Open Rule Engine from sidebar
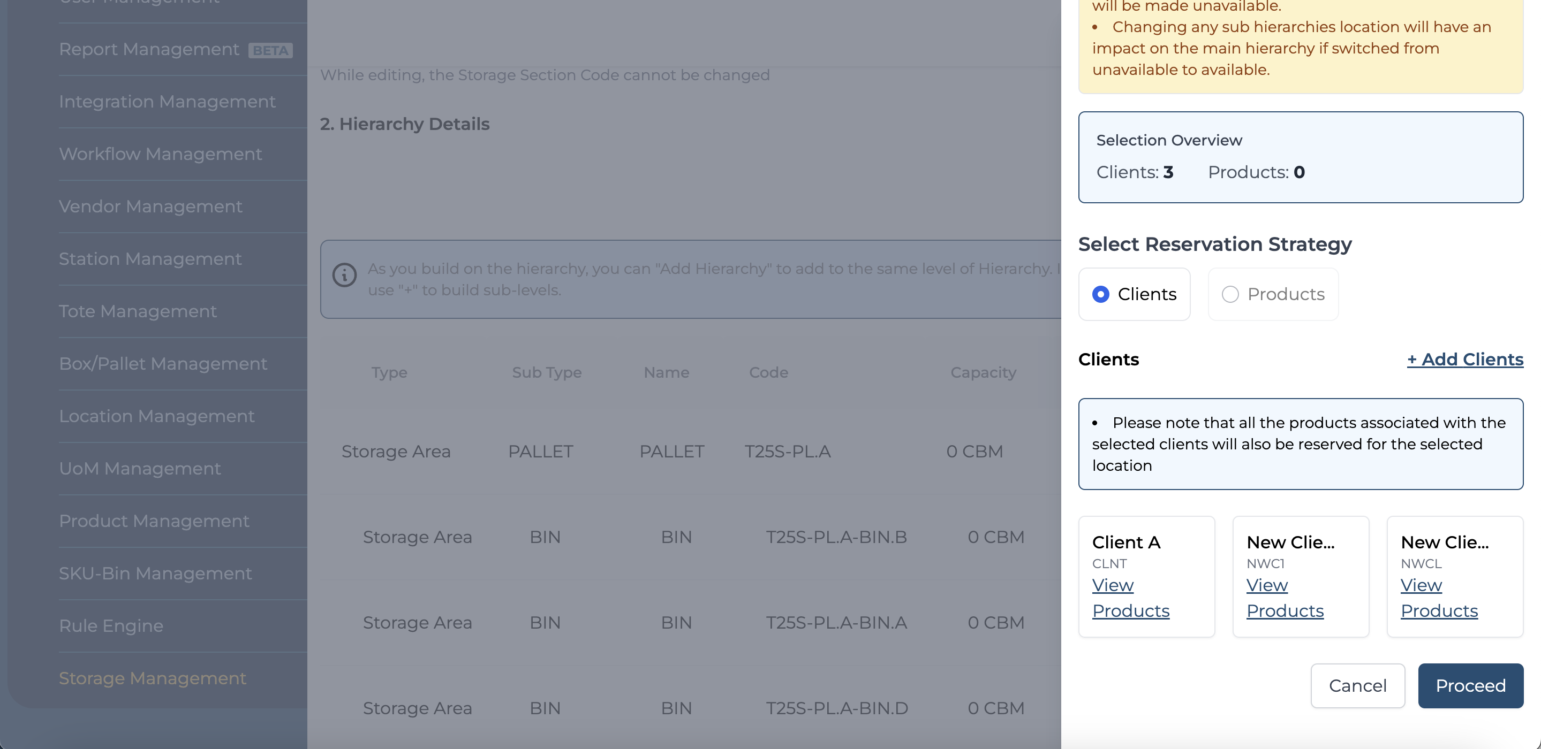 (111, 626)
